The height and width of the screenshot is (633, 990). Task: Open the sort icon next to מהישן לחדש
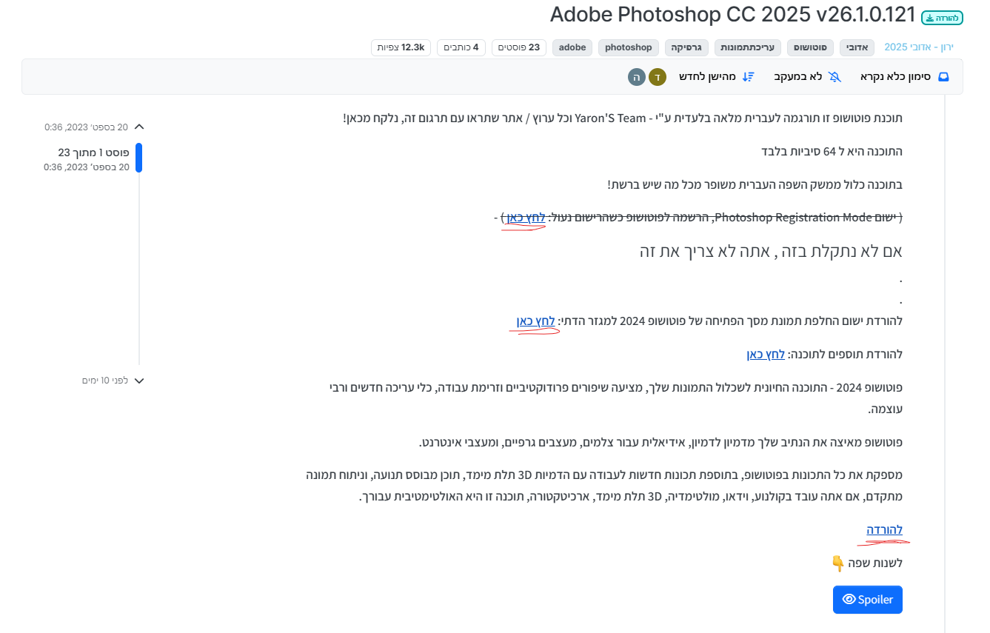coord(749,76)
